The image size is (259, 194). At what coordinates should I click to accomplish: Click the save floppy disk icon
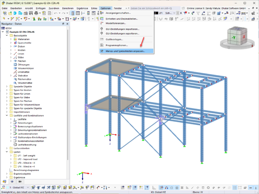coord(31,13)
